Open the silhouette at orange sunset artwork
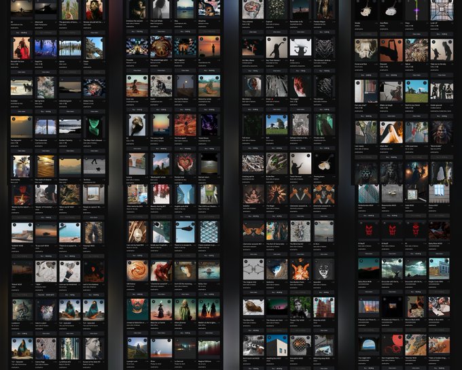Screen dimensions: 462x370 [x=209, y=46]
